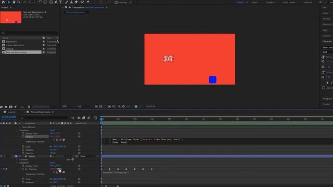Click Frame Blending icon in timeline

pos(84,118)
